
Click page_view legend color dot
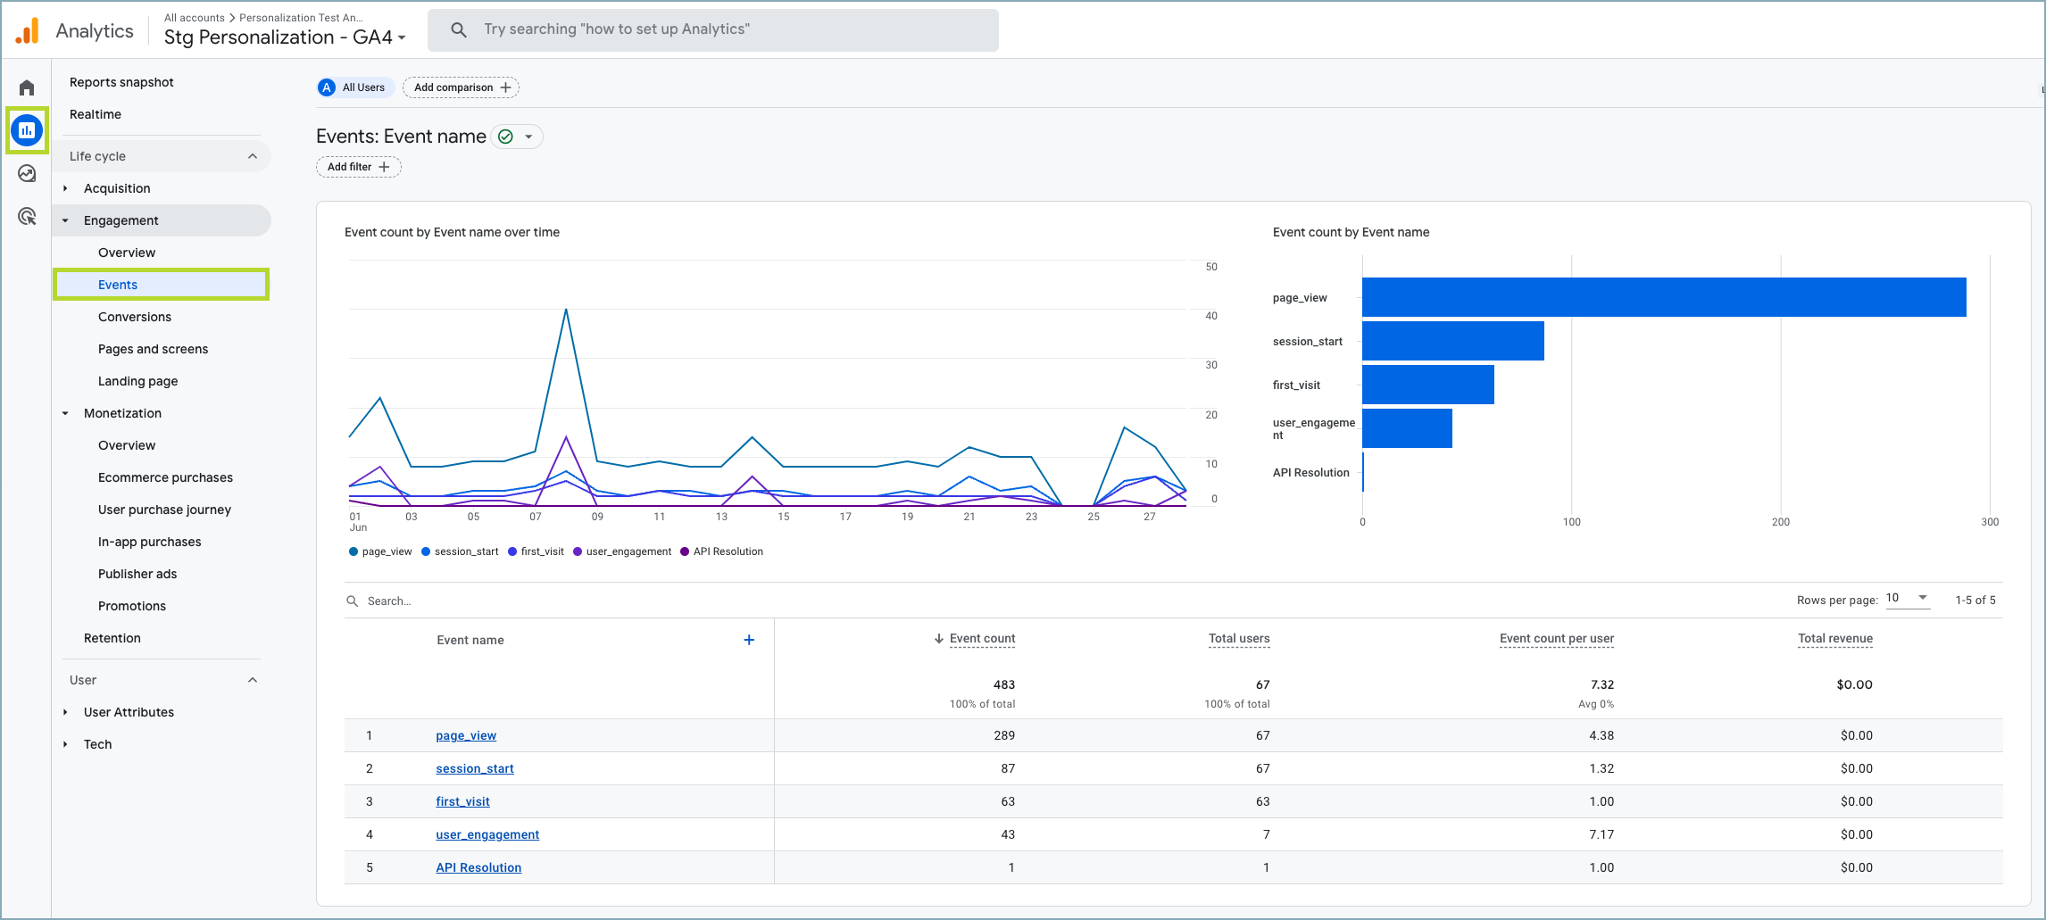tap(353, 551)
